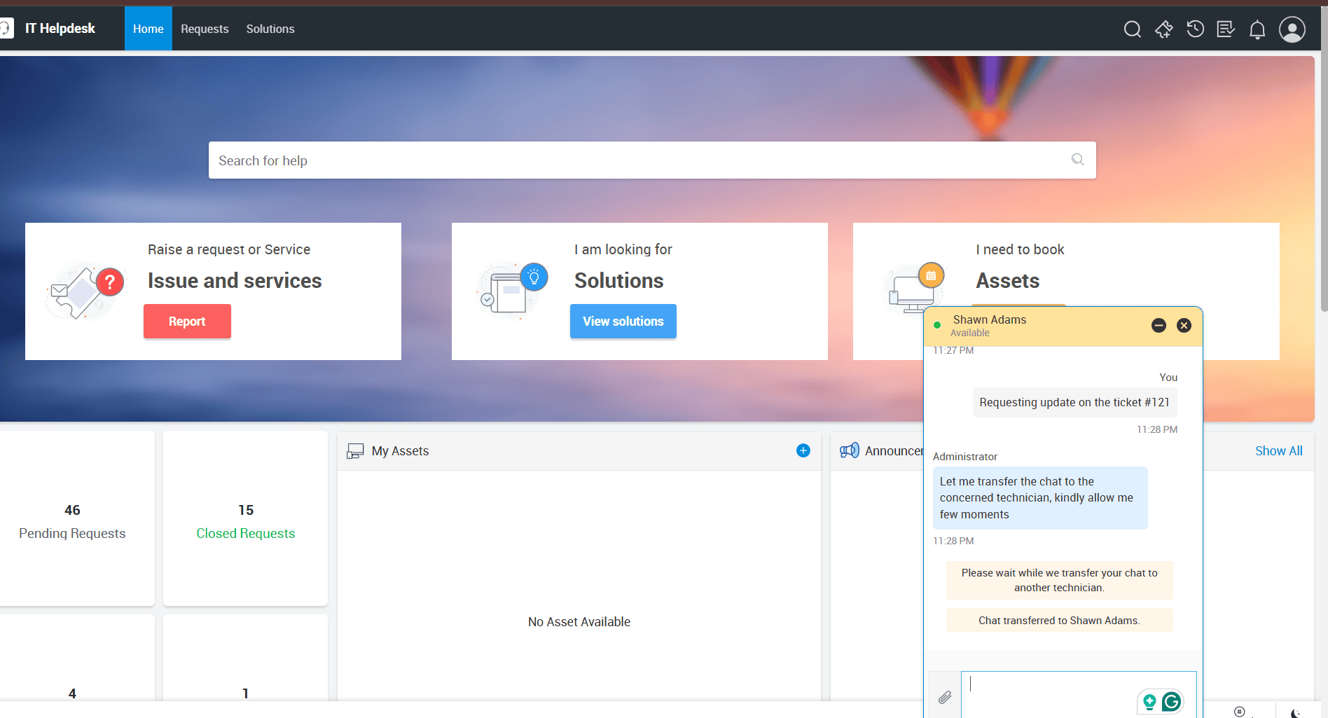
Task: Minimize the Shawn Adams chat window
Action: pos(1158,325)
